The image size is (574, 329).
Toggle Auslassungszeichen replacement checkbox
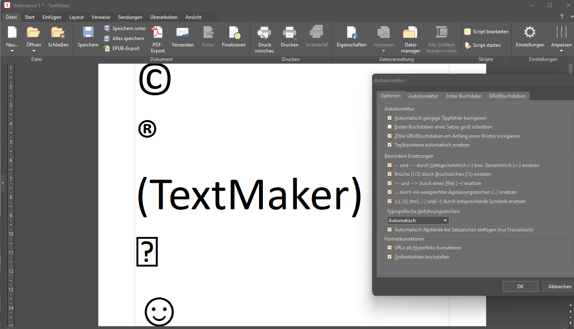[x=389, y=192]
